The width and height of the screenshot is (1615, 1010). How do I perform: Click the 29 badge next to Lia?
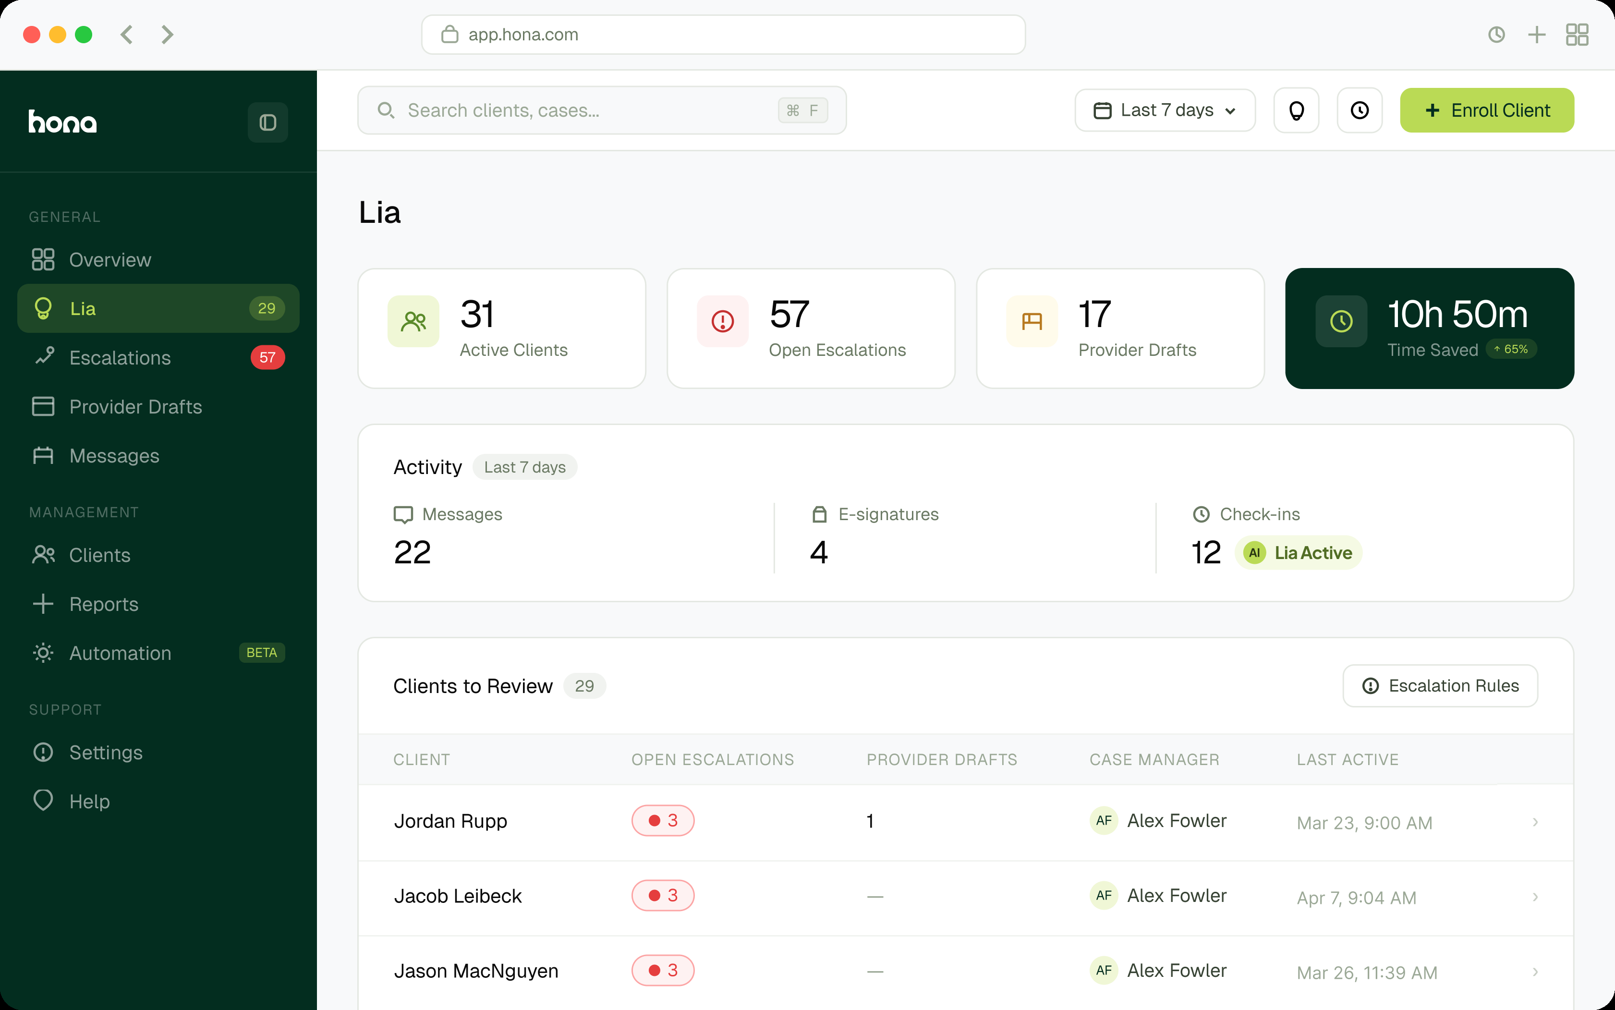pos(267,308)
